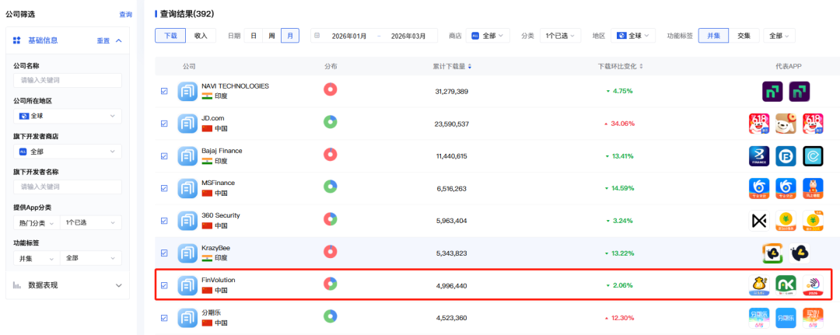Sort by 下载环比变化 sort icon
The height and width of the screenshot is (335, 840).
[x=641, y=66]
